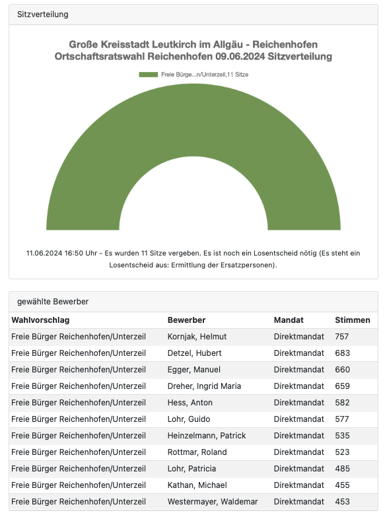
Task: Select the Rottmar, Roland row
Action: tap(193, 452)
